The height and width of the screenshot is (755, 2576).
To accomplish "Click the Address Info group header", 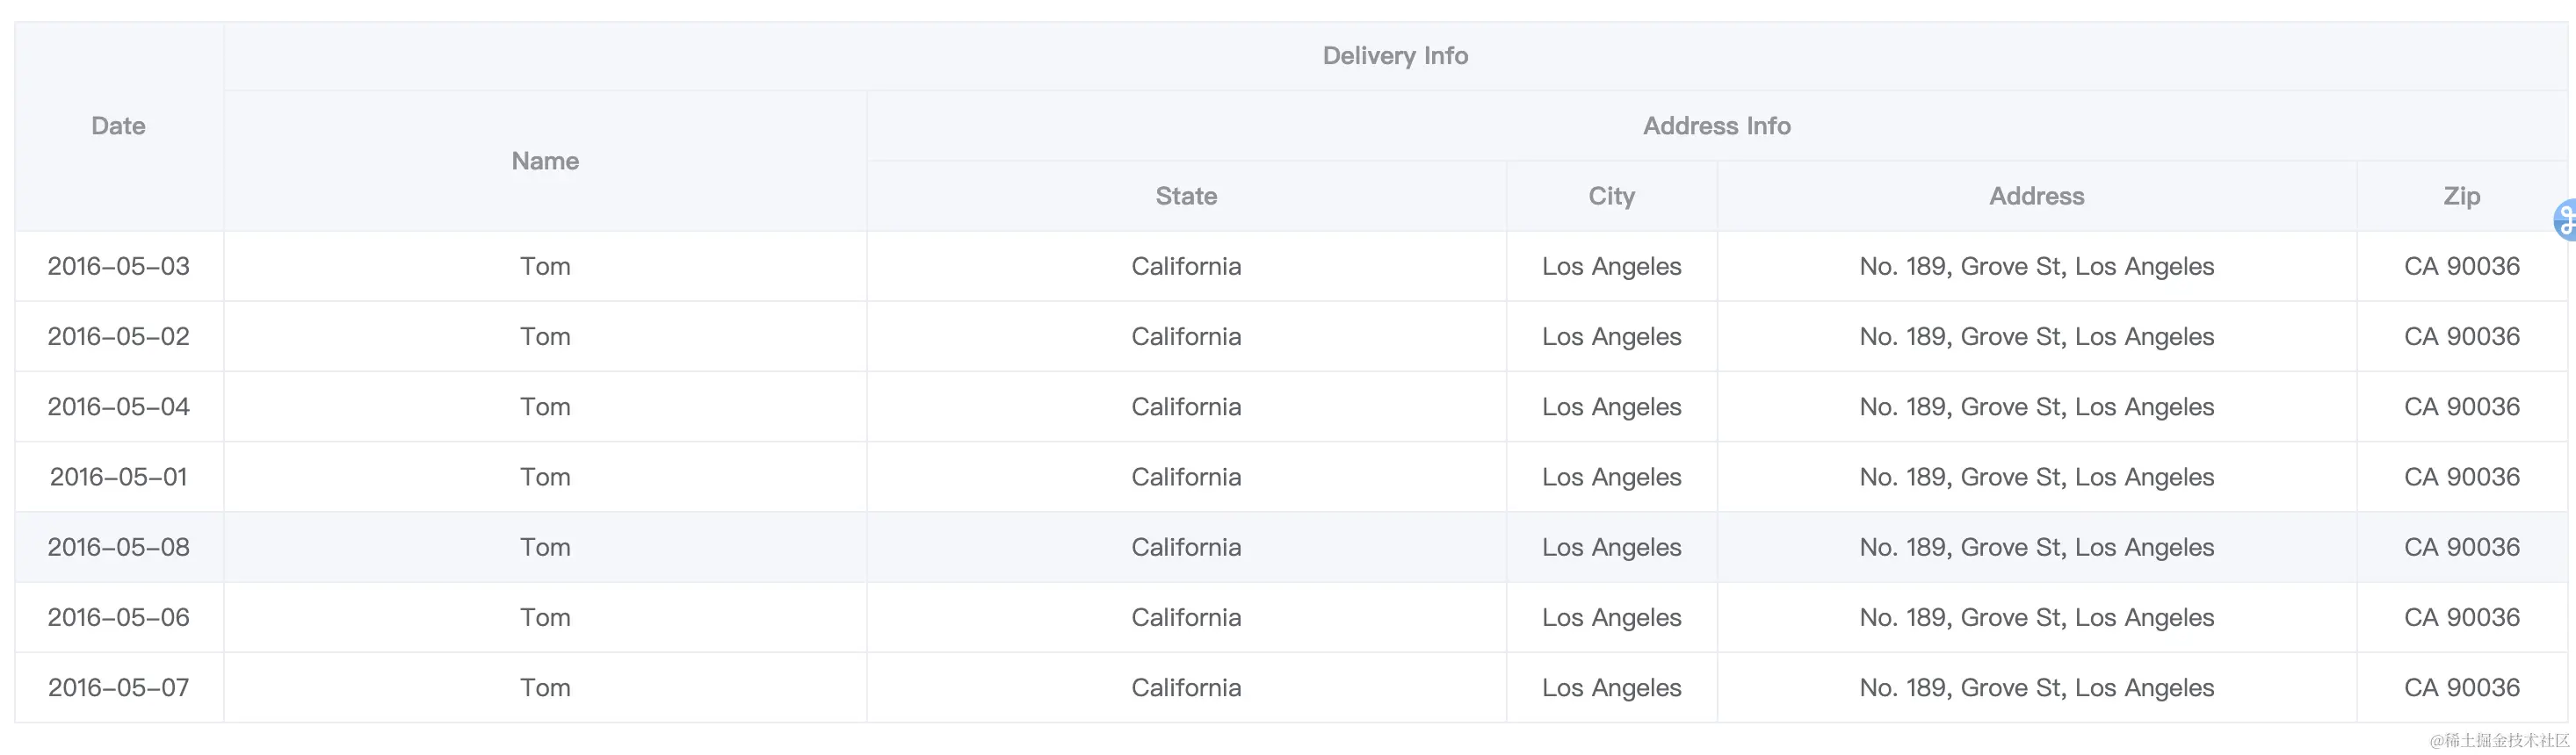I will pyautogui.click(x=1716, y=126).
